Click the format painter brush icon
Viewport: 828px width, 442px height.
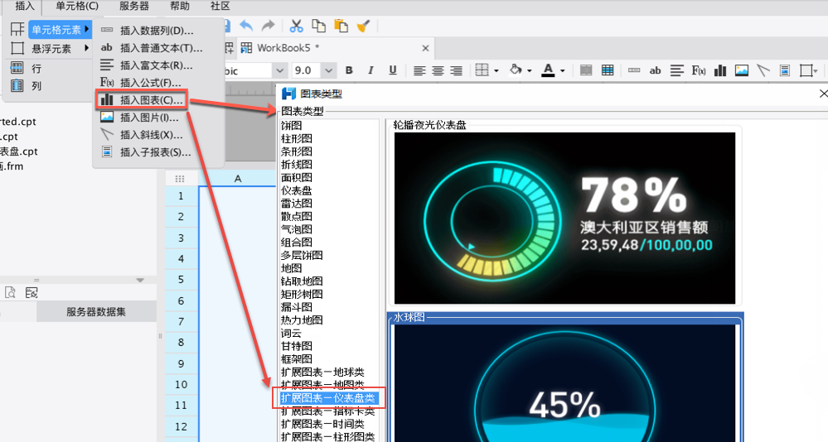click(x=362, y=26)
